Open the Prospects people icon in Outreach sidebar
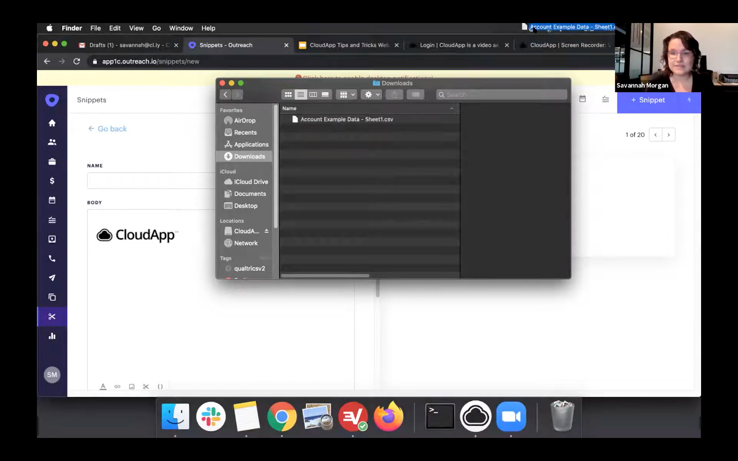Viewport: 738px width, 461px height. tap(52, 142)
